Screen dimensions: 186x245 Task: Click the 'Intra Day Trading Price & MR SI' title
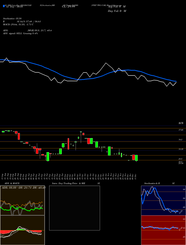point(76,183)
